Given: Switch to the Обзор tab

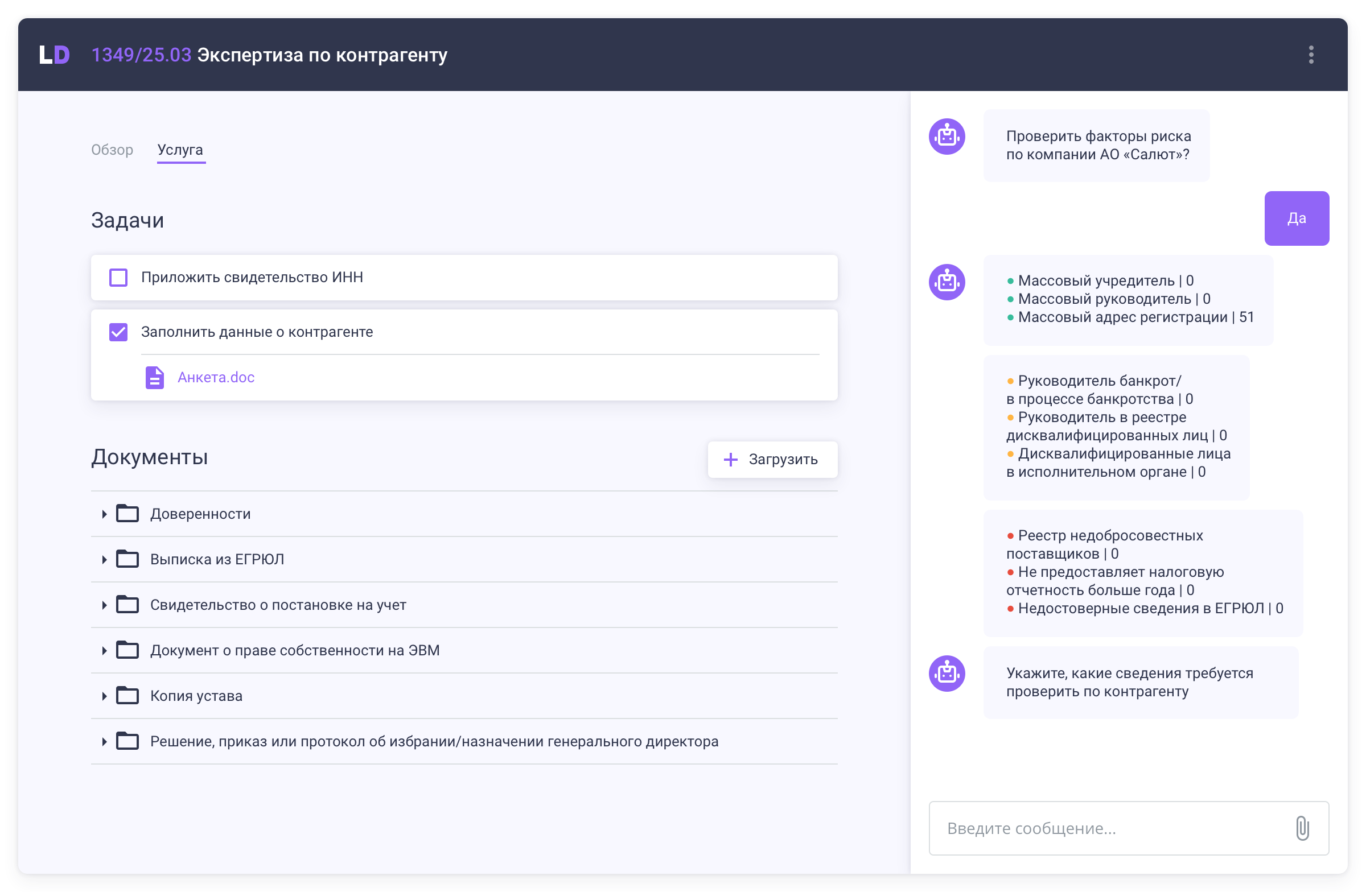Looking at the screenshot, I should (112, 150).
